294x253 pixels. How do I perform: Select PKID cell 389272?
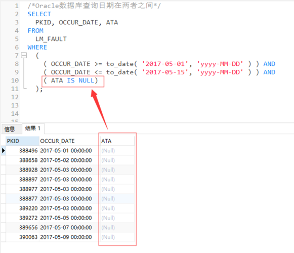click(x=22, y=218)
